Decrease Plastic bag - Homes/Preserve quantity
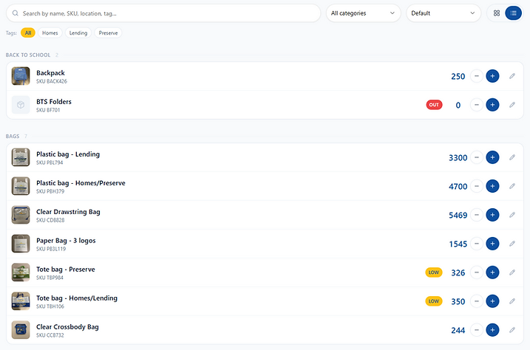This screenshot has height=350, width=530. (x=477, y=186)
